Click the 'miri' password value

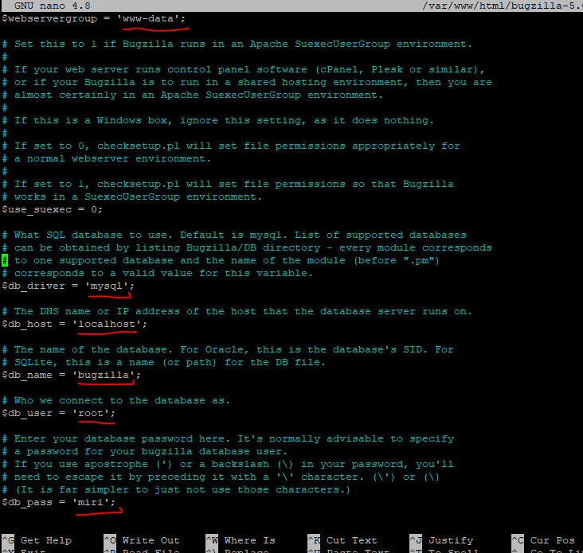pyautogui.click(x=96, y=502)
